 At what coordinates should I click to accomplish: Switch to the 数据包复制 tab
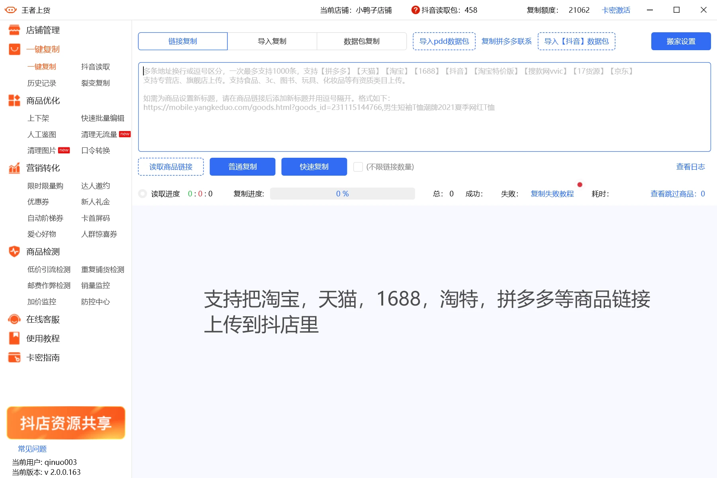click(x=362, y=41)
